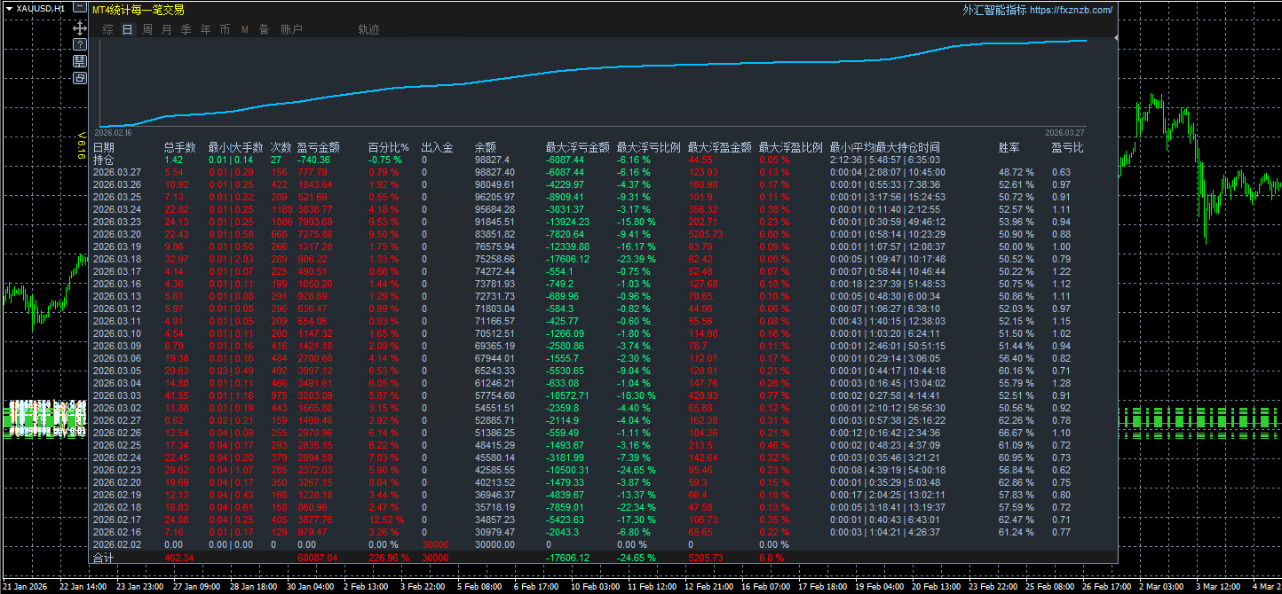The height and width of the screenshot is (594, 1282).
Task: Click the blue equity curve chart
Action: (593, 84)
